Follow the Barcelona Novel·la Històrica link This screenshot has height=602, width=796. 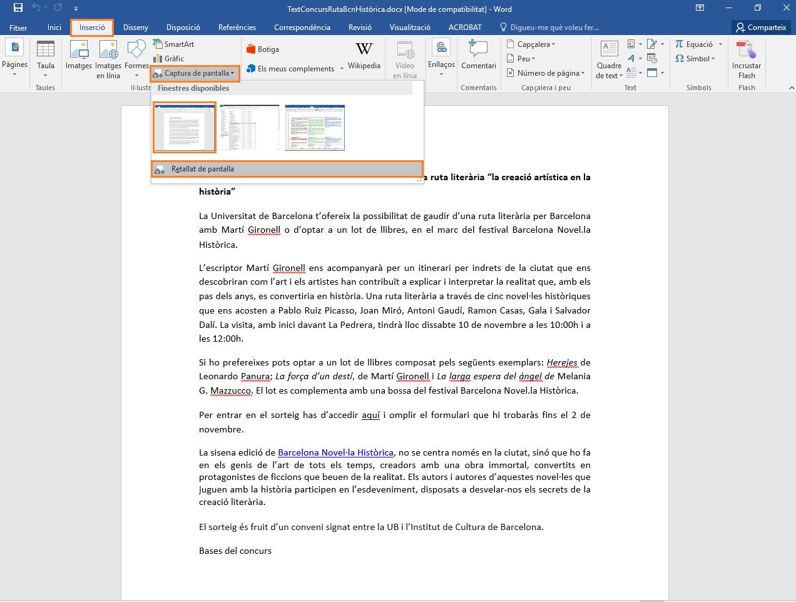coord(335,452)
